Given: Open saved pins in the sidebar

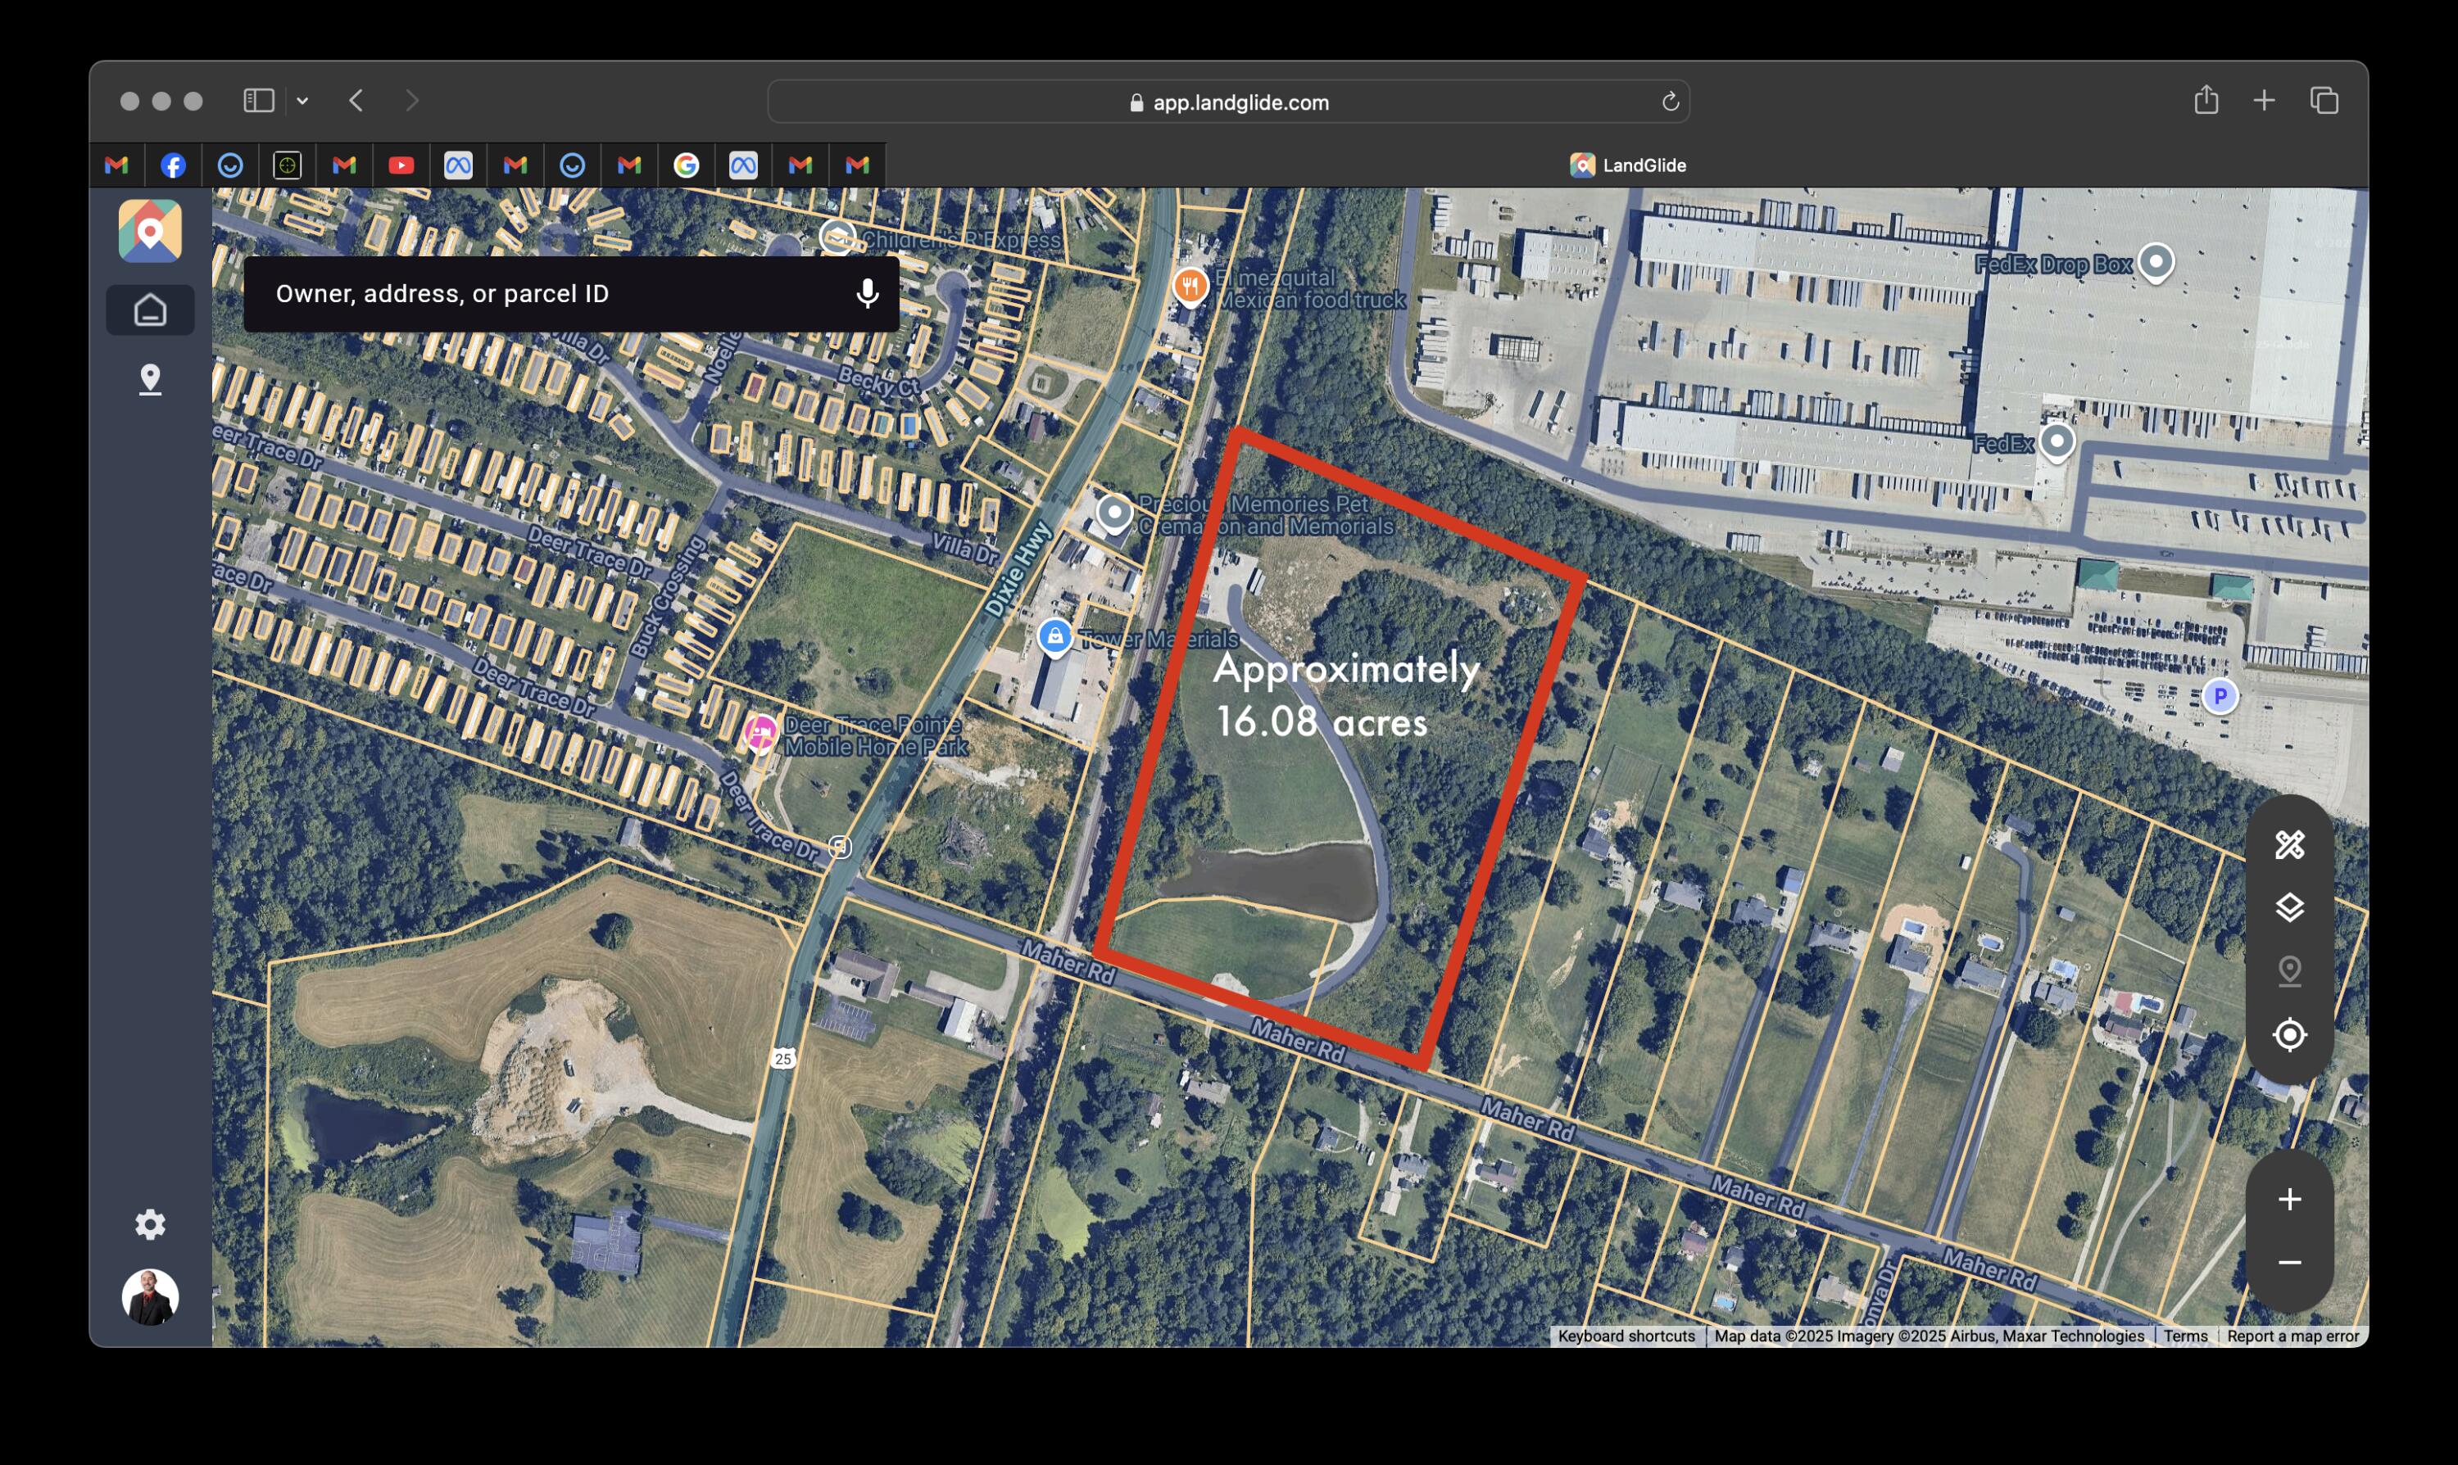Looking at the screenshot, I should (150, 380).
